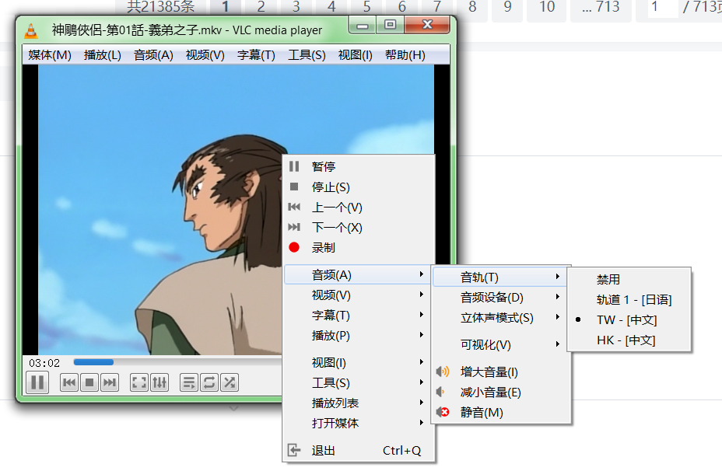Open extended settings equalizer button
Image resolution: width=722 pixels, height=471 pixels.
coord(159,382)
